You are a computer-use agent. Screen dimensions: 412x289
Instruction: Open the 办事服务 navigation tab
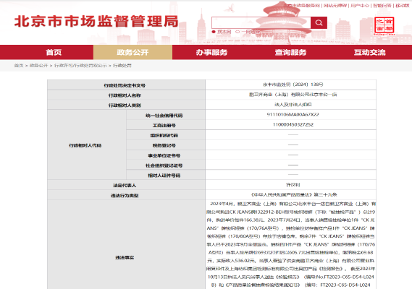tap(211, 52)
